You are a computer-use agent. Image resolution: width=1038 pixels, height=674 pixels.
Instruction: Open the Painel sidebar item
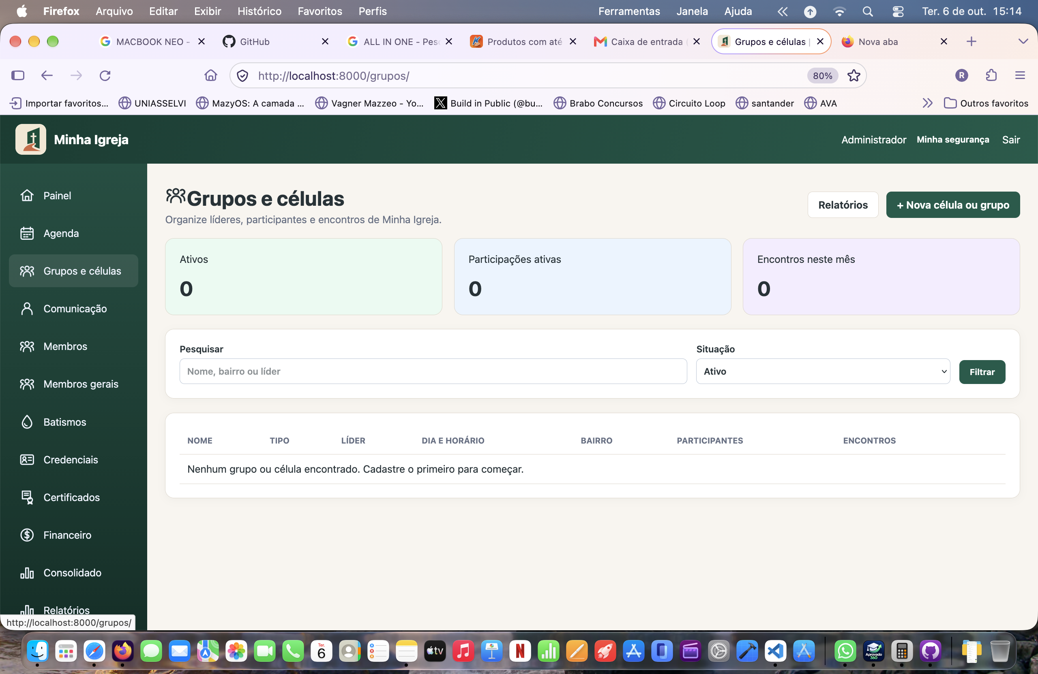coord(73,196)
